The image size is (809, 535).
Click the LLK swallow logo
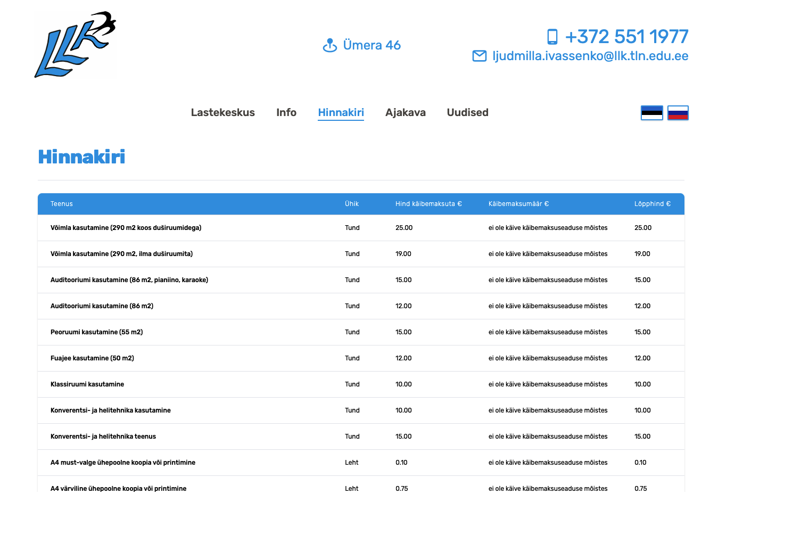pos(75,45)
